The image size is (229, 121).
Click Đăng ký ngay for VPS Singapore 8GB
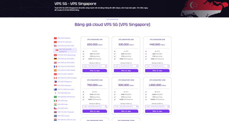point(157,70)
